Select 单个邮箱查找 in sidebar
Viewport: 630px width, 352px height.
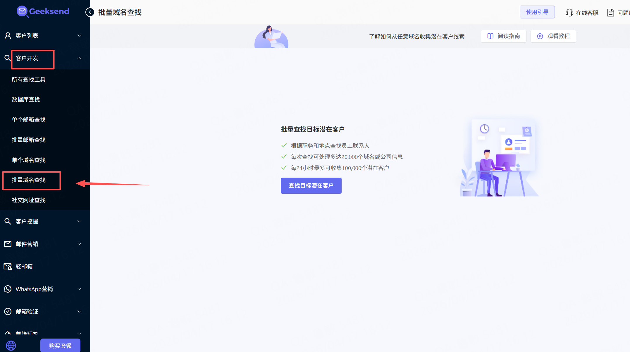pos(29,120)
